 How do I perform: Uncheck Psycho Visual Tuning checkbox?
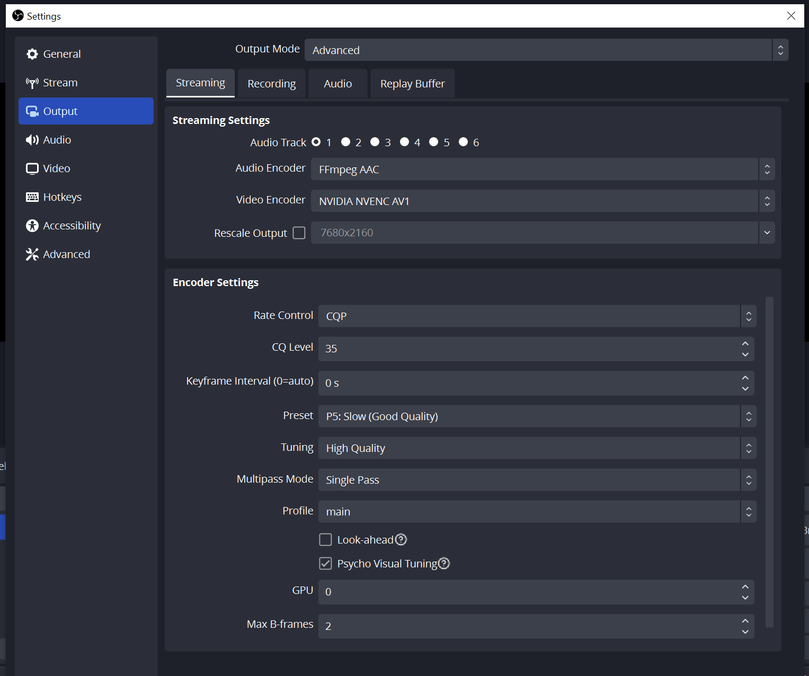pyautogui.click(x=325, y=563)
